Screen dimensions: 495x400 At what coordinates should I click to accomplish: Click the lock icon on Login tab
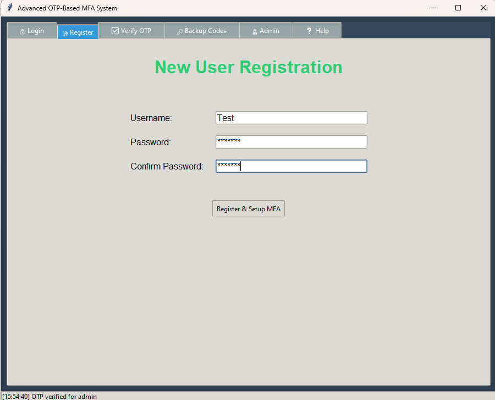pos(23,31)
